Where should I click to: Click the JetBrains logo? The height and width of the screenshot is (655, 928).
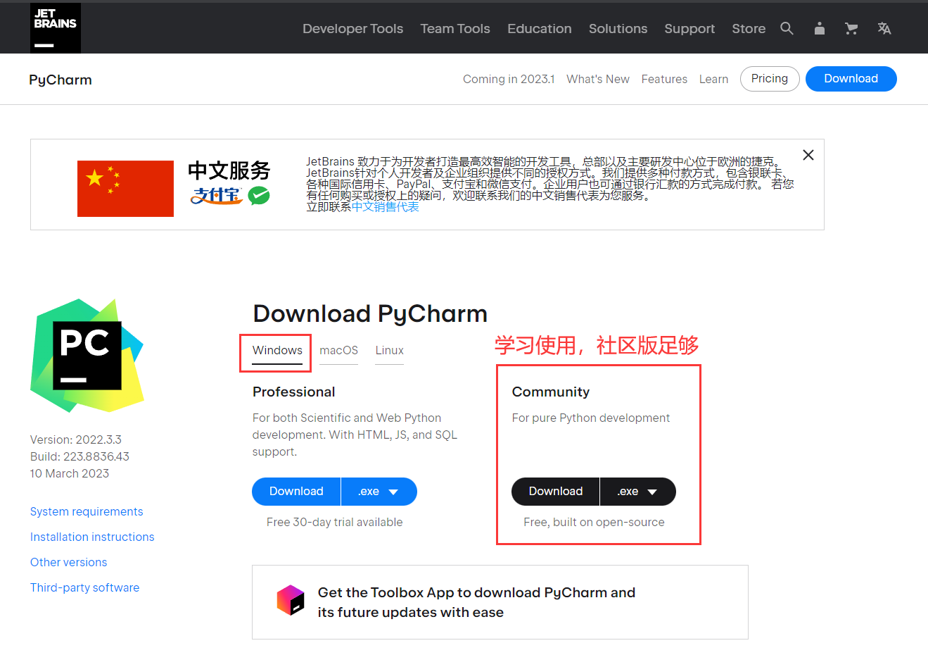click(x=55, y=28)
